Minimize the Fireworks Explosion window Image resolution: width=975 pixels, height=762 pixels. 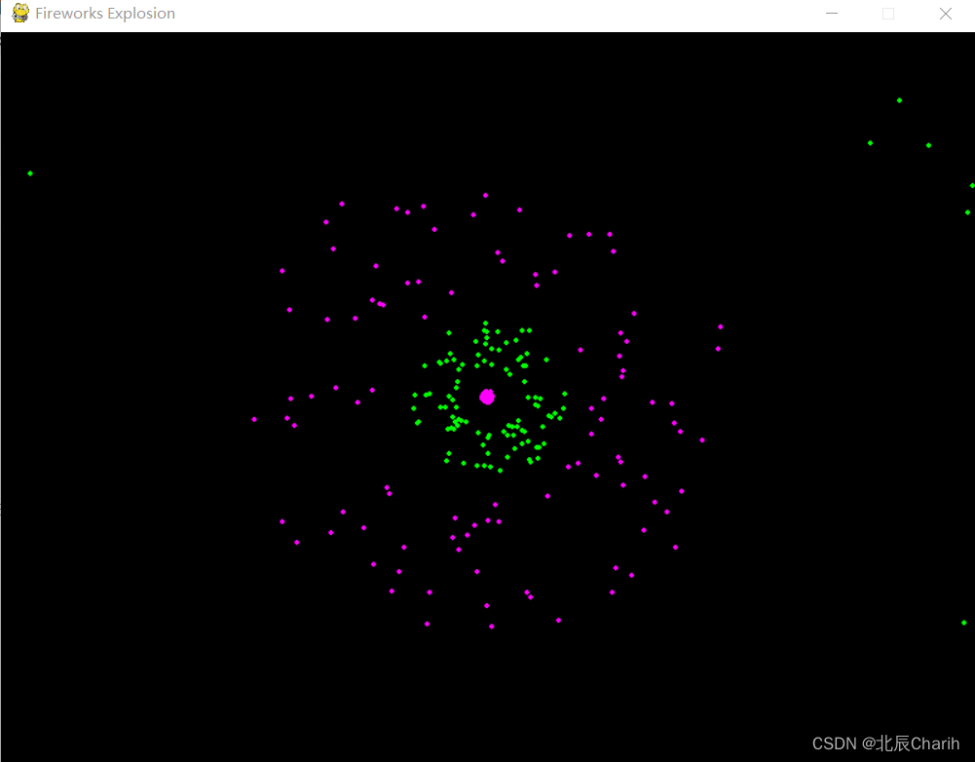(831, 13)
